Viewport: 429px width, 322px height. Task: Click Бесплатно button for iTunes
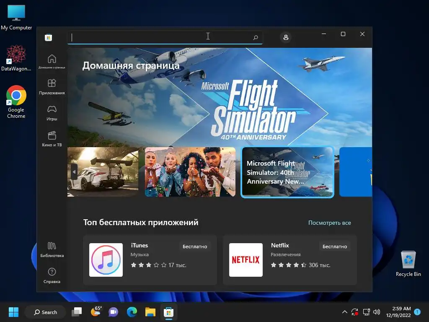click(195, 247)
